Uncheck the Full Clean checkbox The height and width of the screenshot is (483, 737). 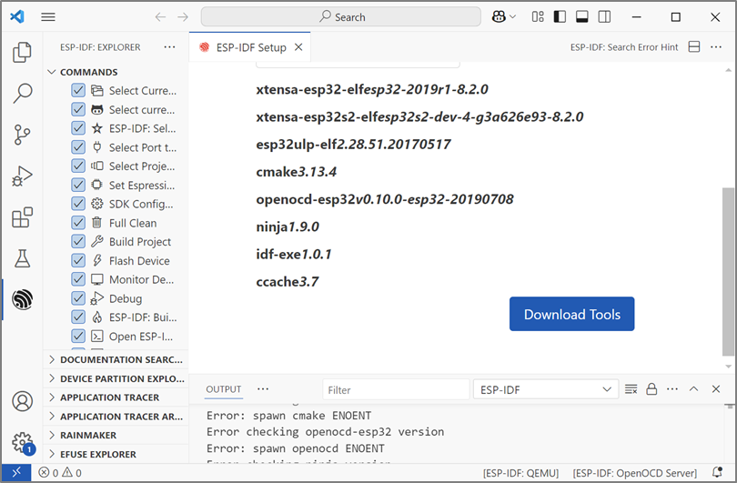(x=78, y=223)
